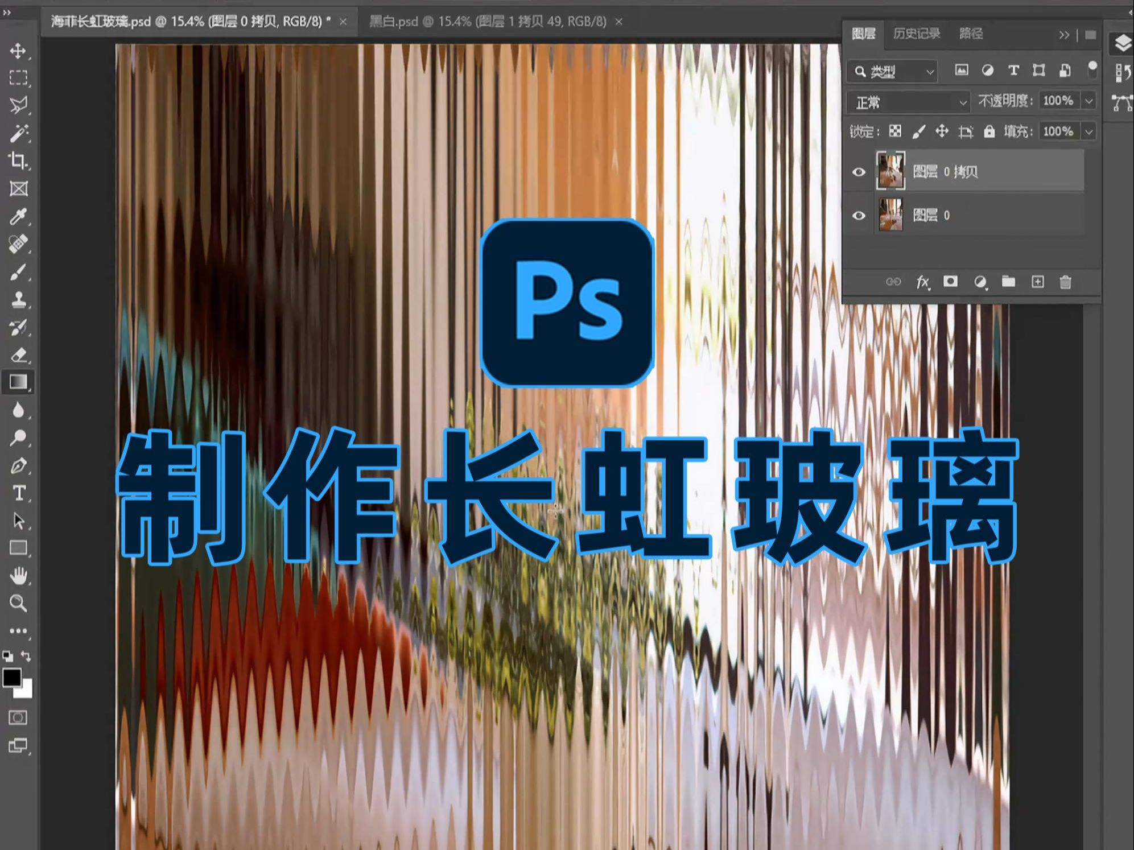Select the Dodge tool

pyautogui.click(x=18, y=438)
